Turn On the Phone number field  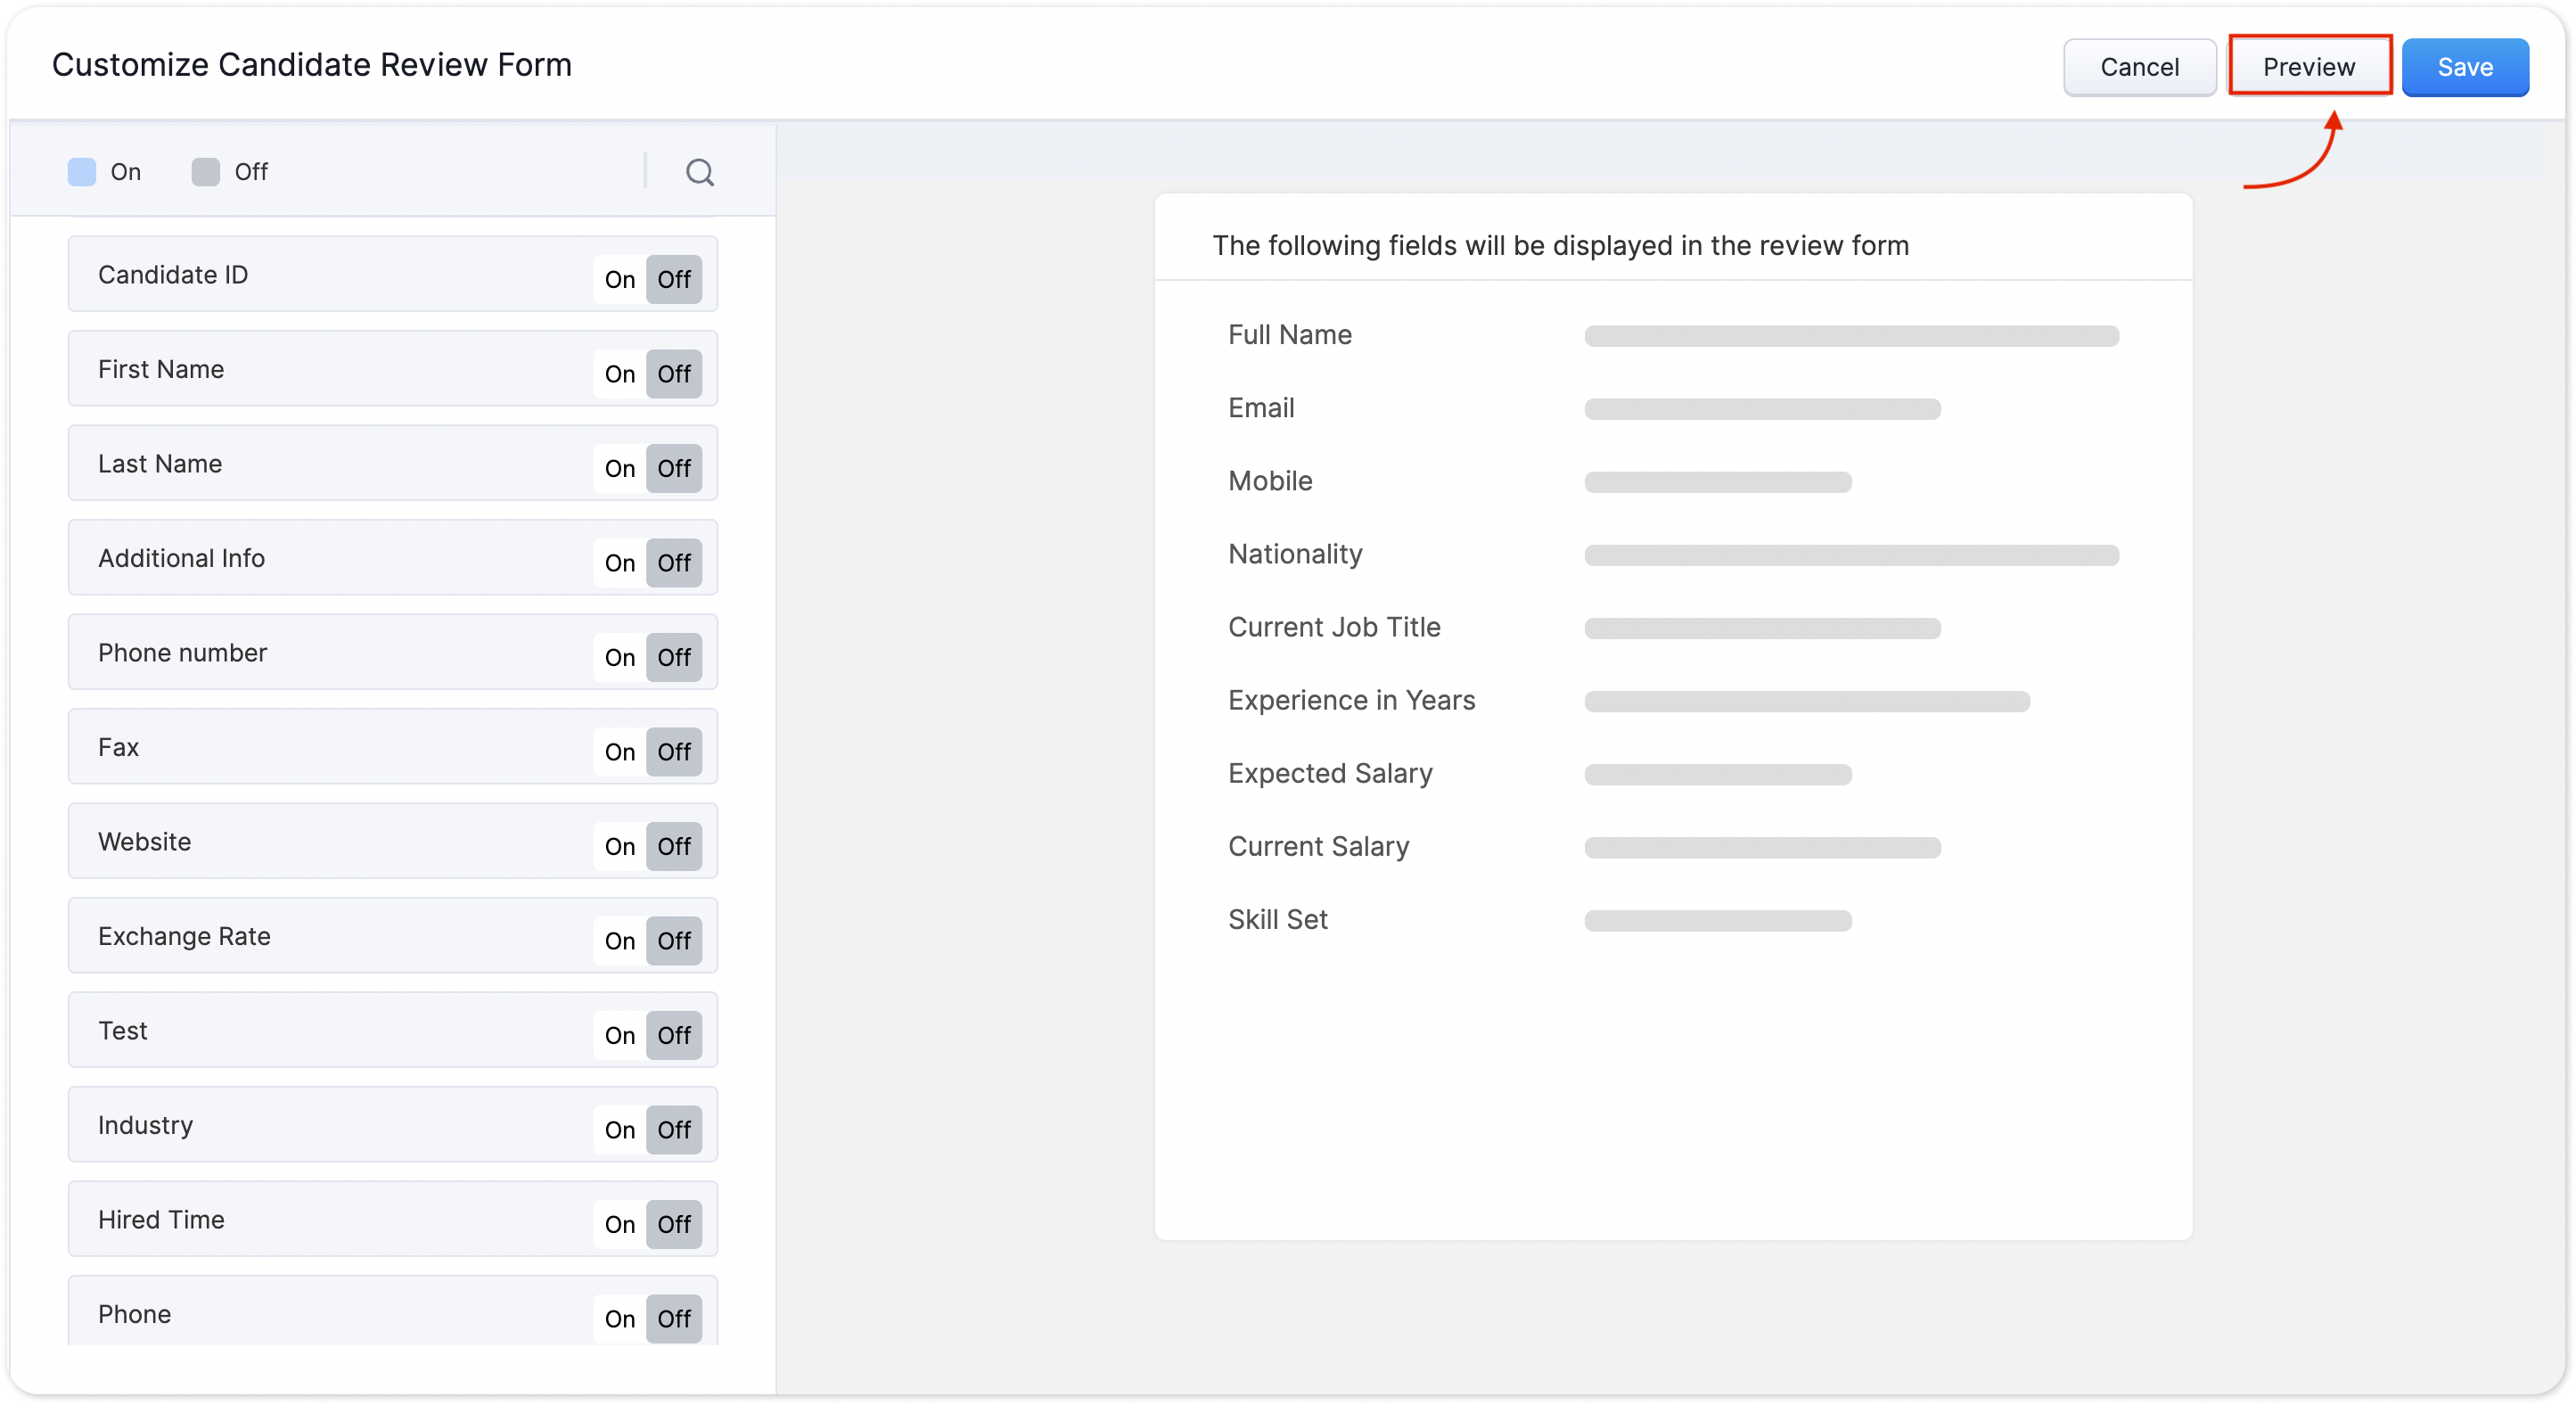pyautogui.click(x=619, y=657)
